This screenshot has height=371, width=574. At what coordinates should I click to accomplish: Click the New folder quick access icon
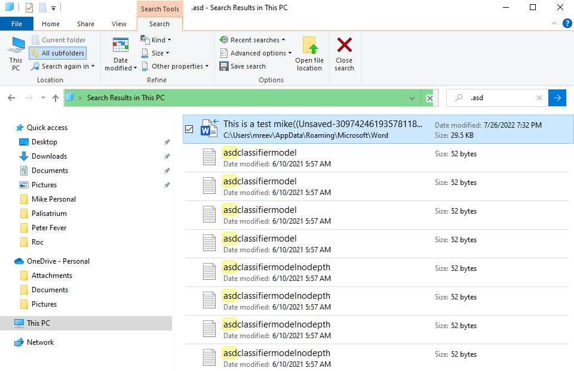tap(42, 7)
